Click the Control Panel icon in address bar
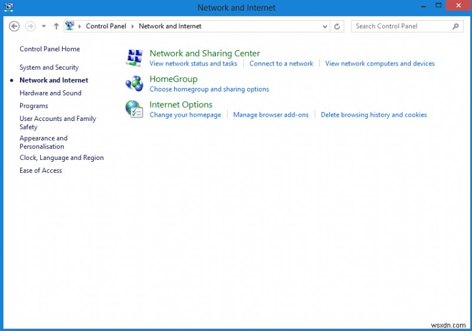 [x=70, y=26]
